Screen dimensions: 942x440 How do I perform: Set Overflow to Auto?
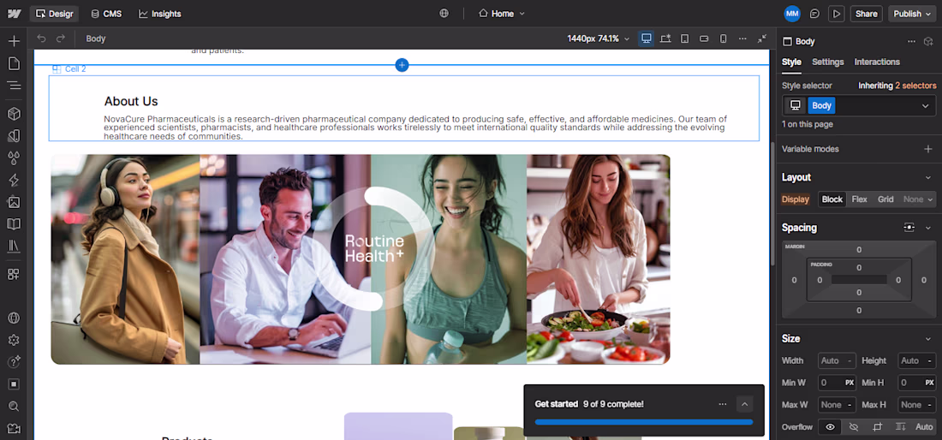click(x=923, y=427)
